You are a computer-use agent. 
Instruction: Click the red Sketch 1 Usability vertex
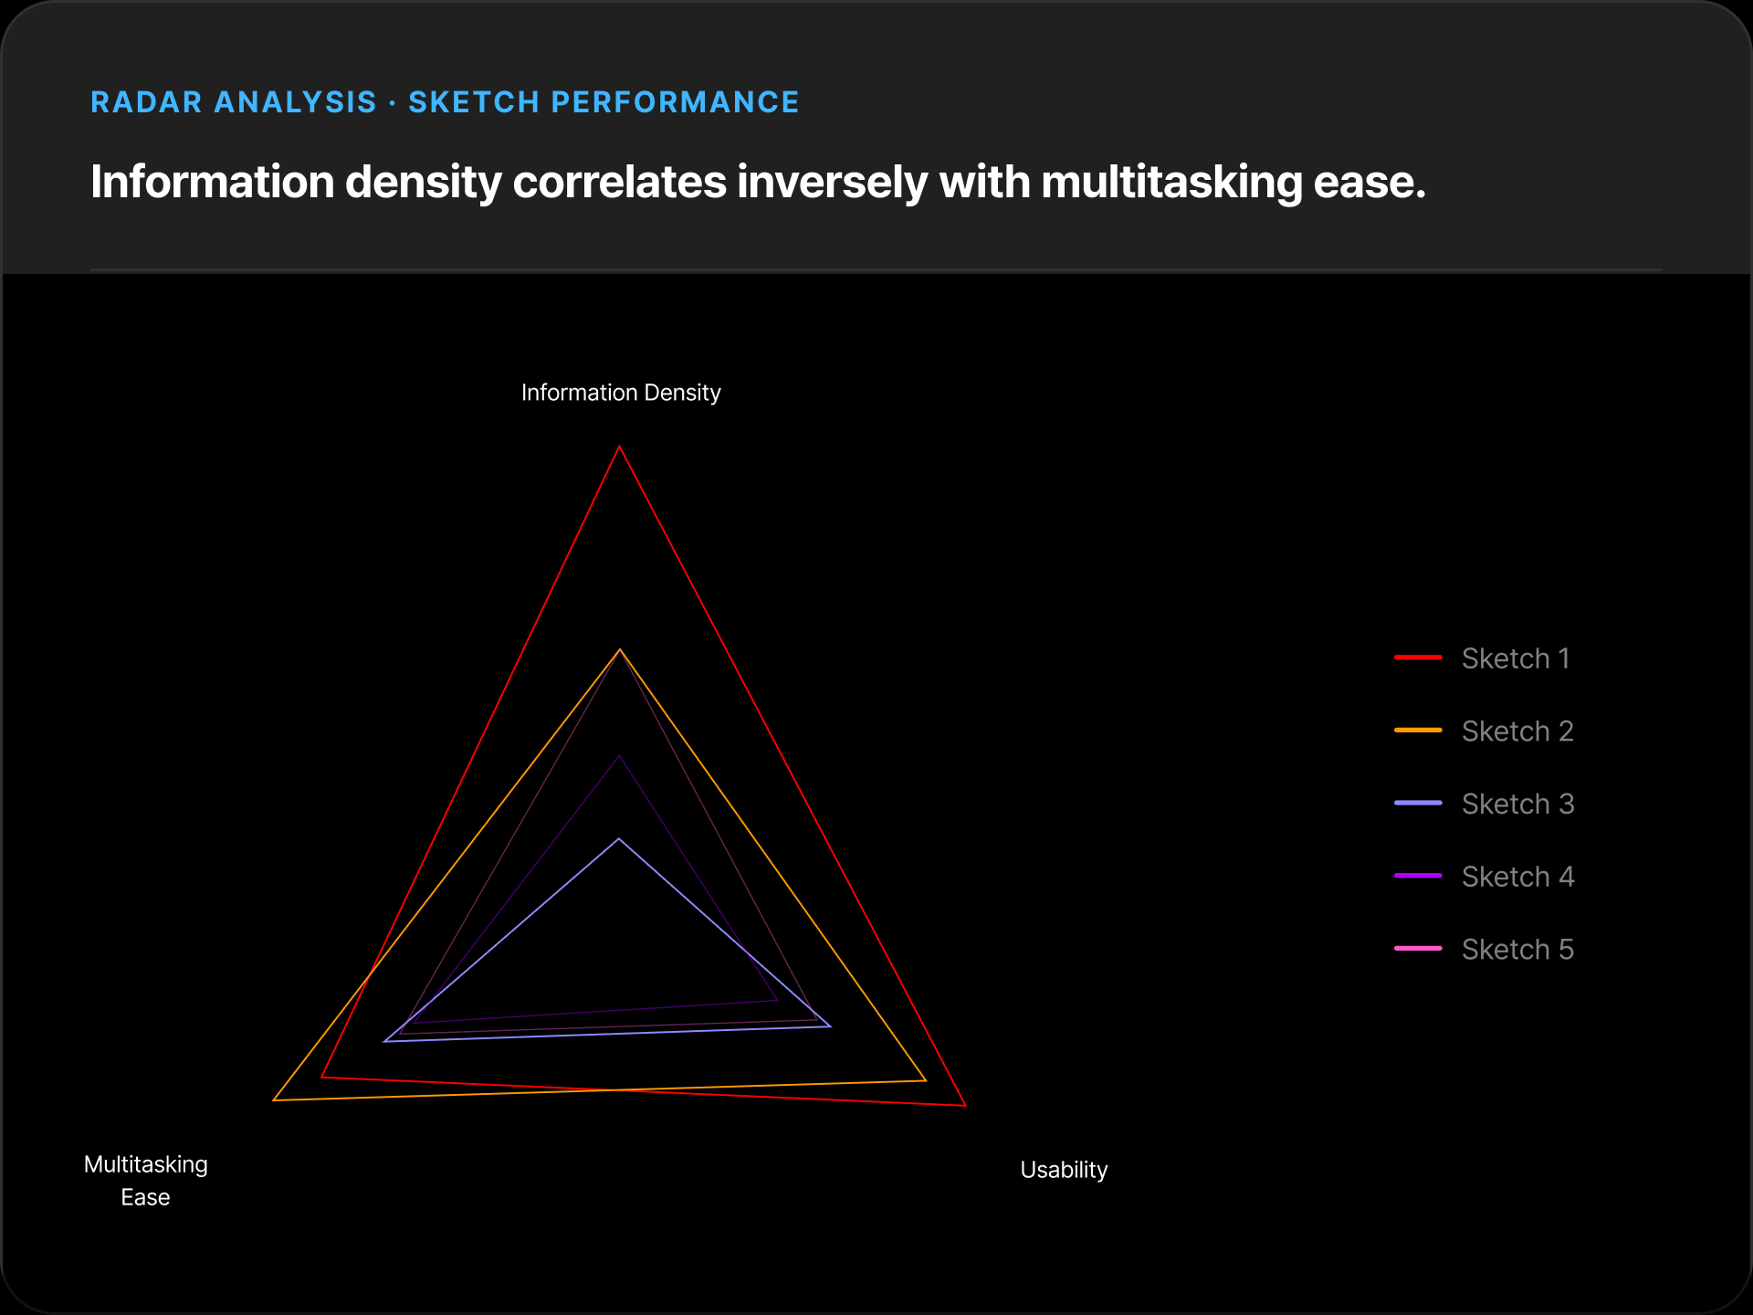pyautogui.click(x=966, y=1106)
